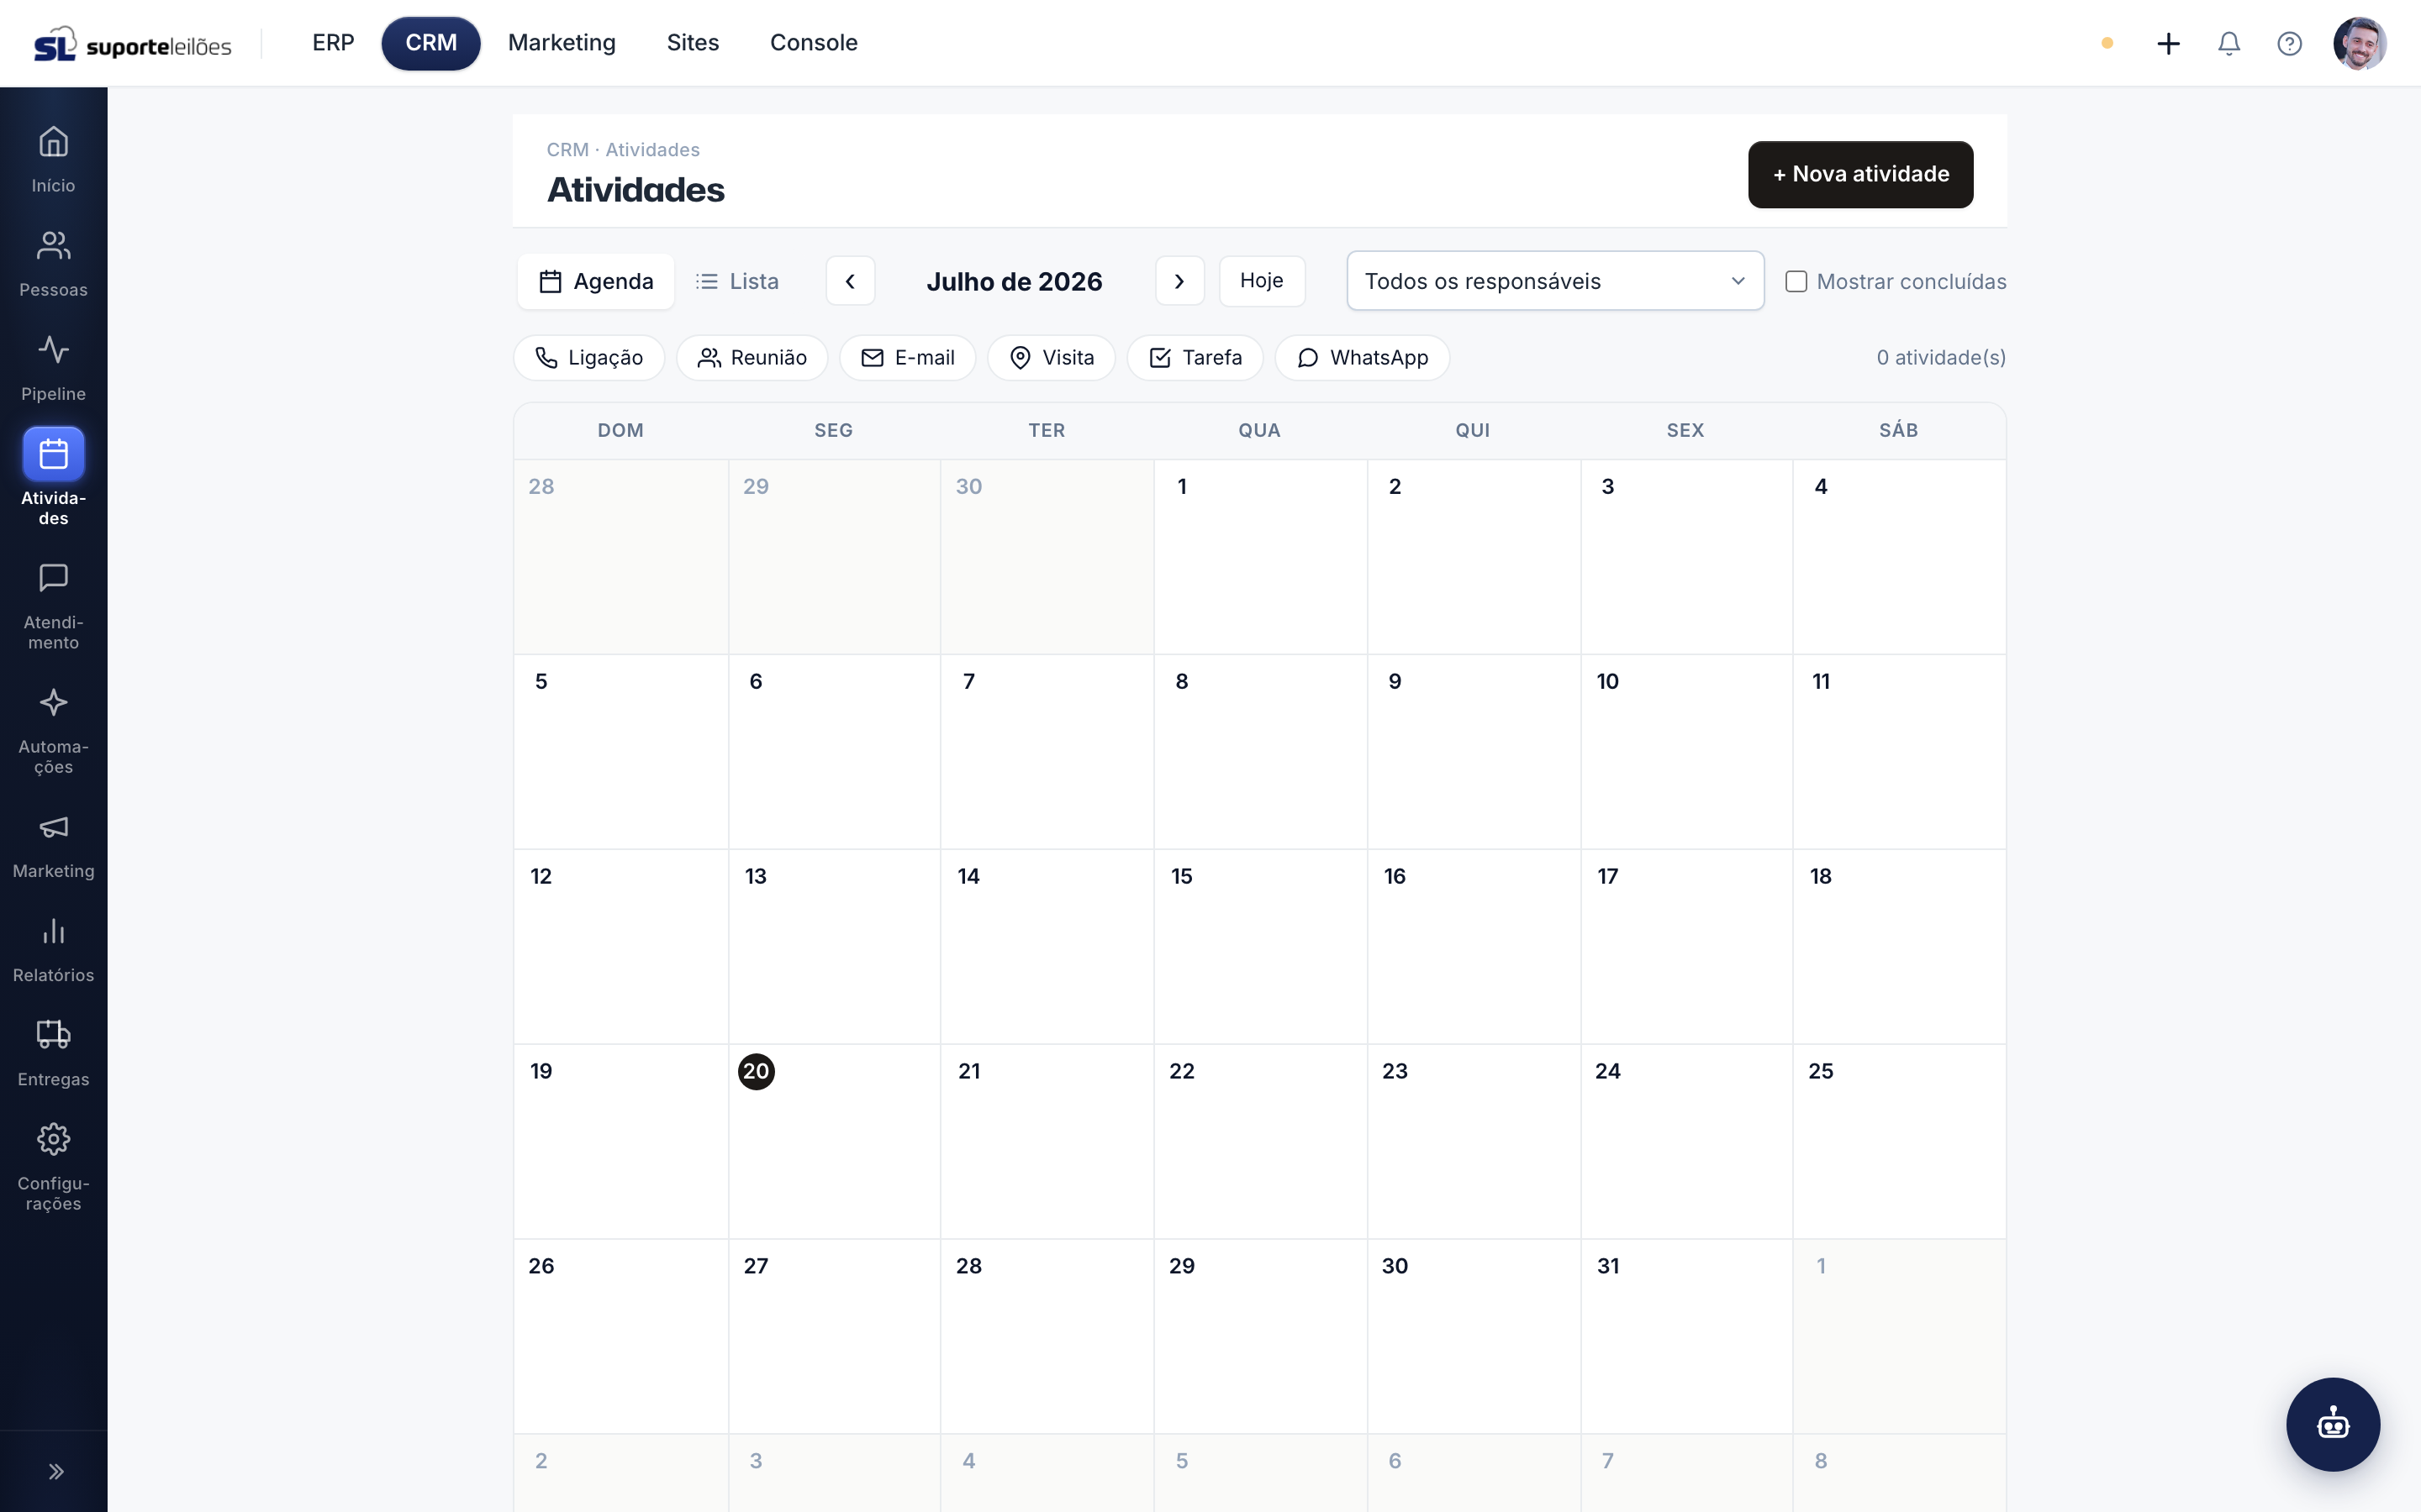
Task: Open the Relatórios bar chart icon
Action: pyautogui.click(x=53, y=931)
